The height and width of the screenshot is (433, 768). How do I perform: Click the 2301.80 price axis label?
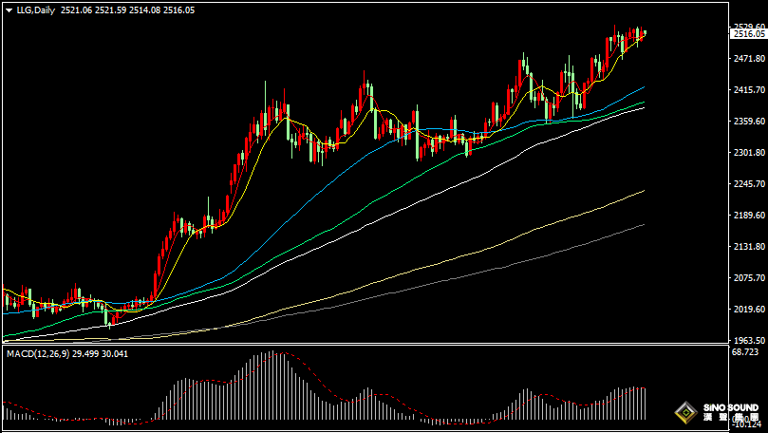click(748, 153)
